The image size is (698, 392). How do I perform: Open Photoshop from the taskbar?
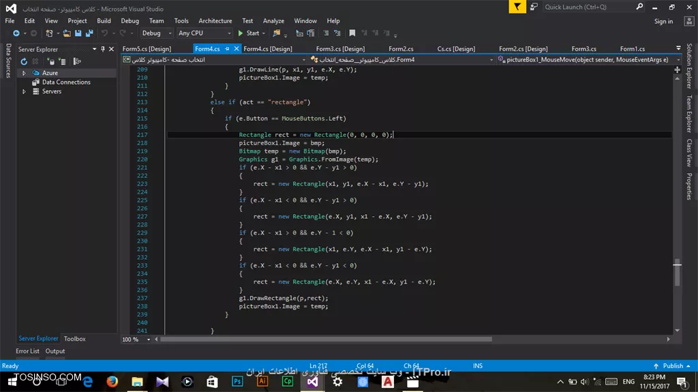(237, 382)
